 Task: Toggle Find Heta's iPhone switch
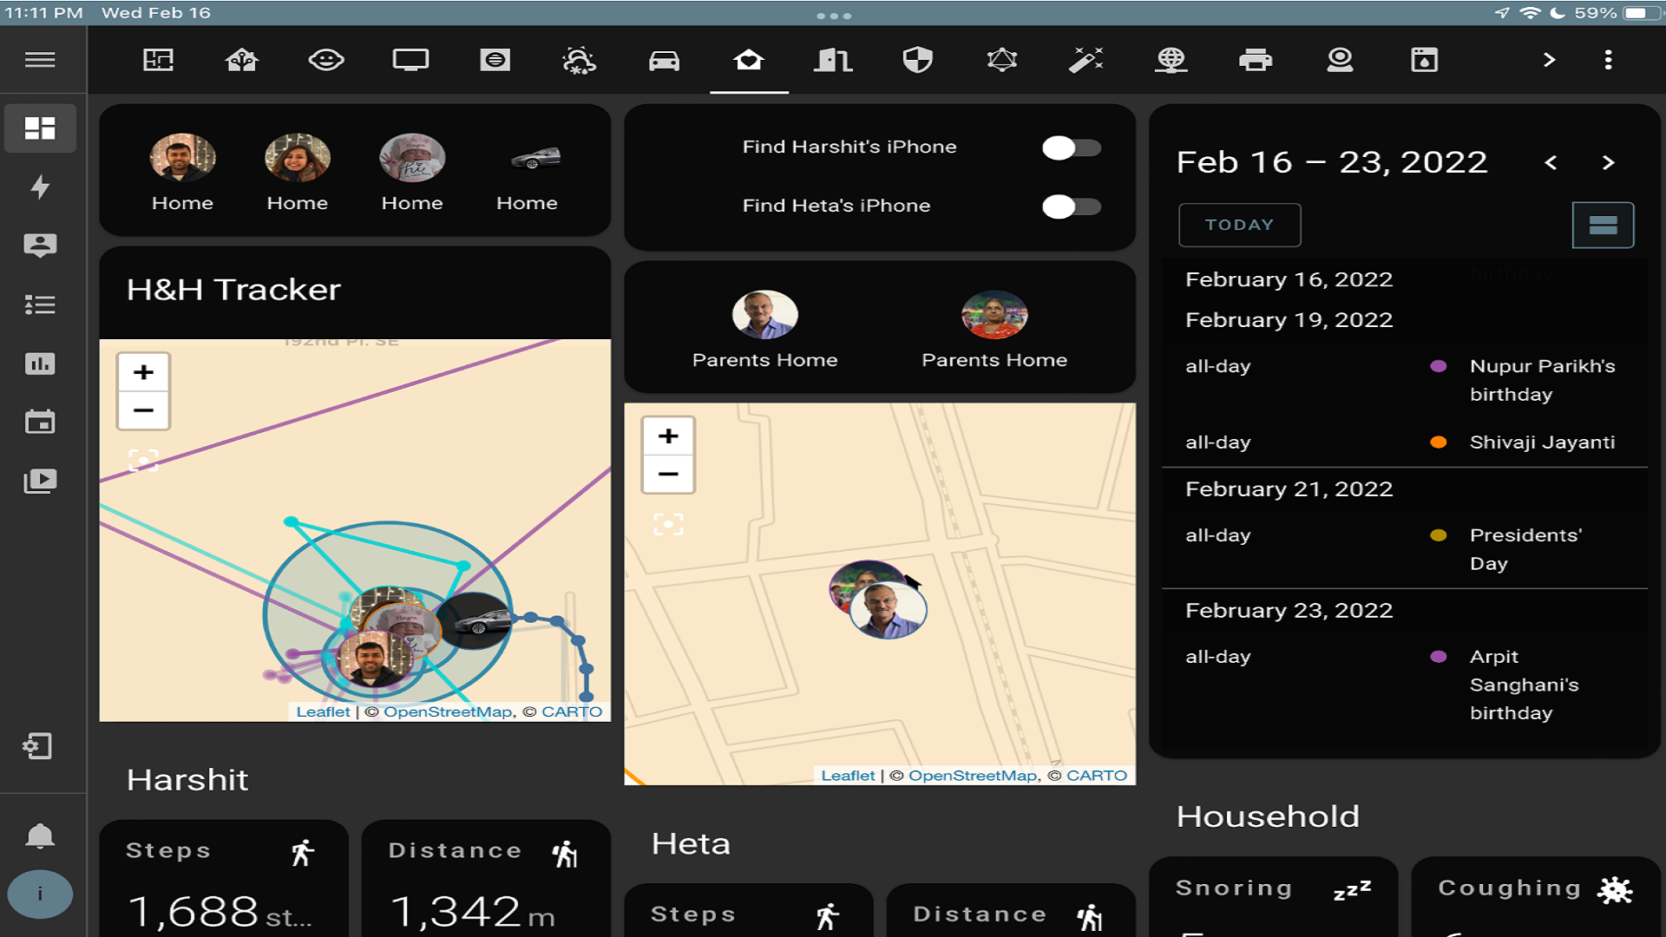(x=1071, y=206)
